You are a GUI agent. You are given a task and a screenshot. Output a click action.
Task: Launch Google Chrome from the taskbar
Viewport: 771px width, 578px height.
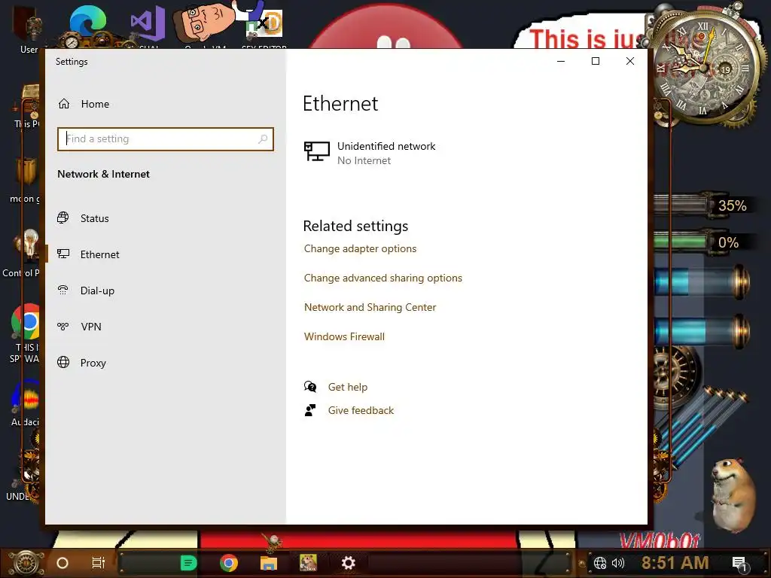(229, 563)
